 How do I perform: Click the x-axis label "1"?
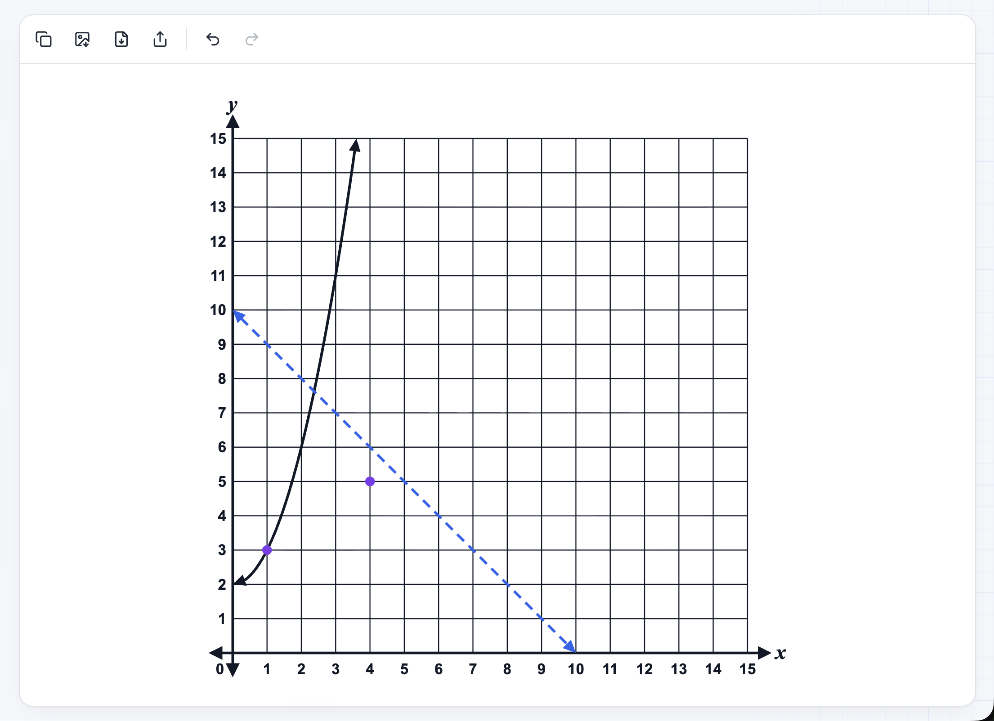(267, 669)
